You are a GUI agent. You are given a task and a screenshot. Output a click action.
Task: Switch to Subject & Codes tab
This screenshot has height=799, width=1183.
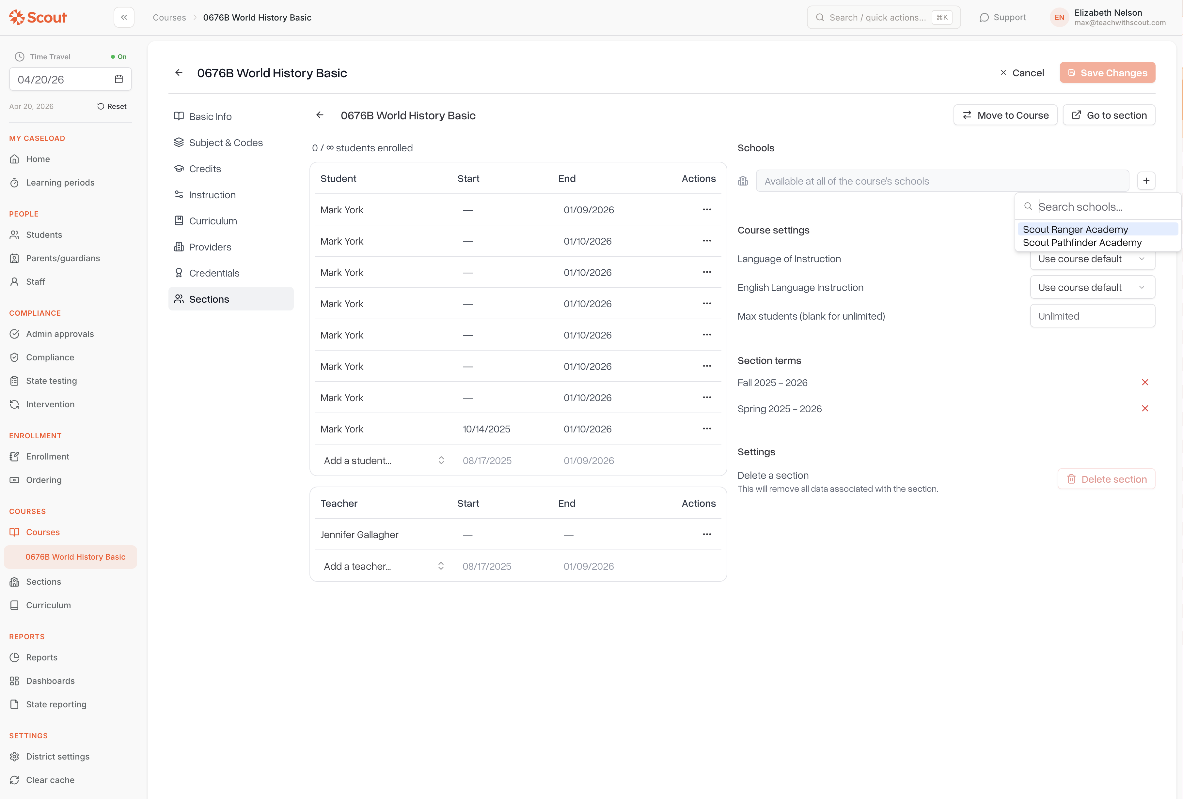(226, 143)
